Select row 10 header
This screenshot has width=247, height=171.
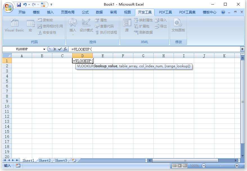[7, 106]
